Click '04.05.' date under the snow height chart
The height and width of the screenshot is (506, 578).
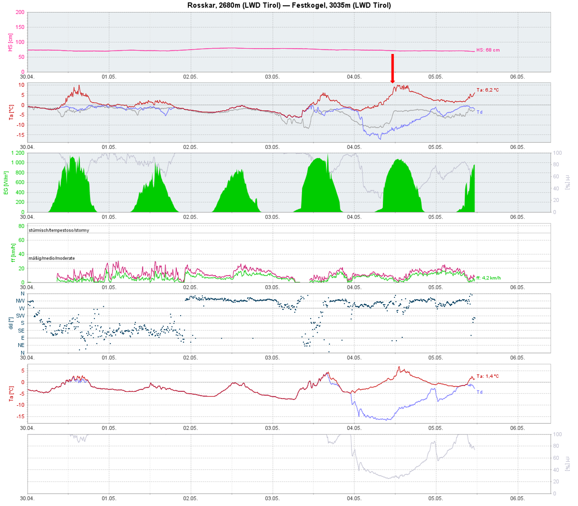click(x=354, y=77)
